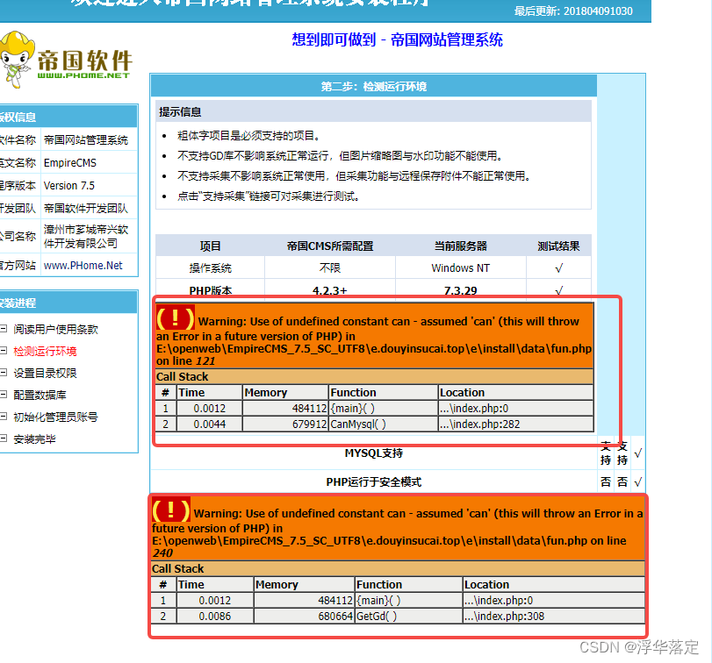
Task: Click the 帝国CMS所需配置 column header
Action: coord(330,246)
